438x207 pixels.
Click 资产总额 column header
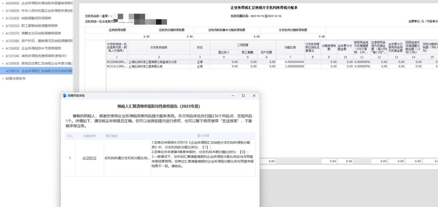(x=266, y=52)
